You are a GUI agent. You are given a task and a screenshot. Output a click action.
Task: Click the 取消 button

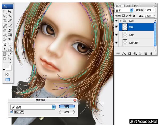pyautogui.click(x=67, y=112)
